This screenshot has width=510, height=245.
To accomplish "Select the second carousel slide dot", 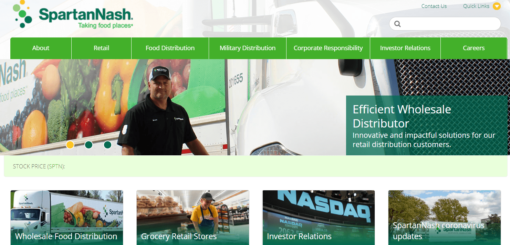I will tap(89, 145).
